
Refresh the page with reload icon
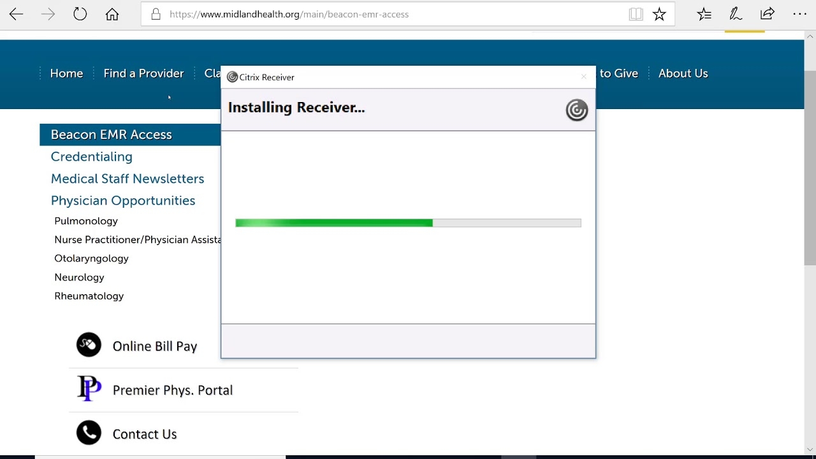coord(80,14)
